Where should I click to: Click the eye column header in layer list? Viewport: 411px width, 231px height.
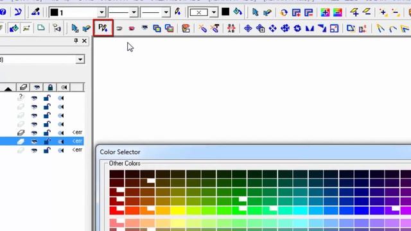(x=37, y=87)
